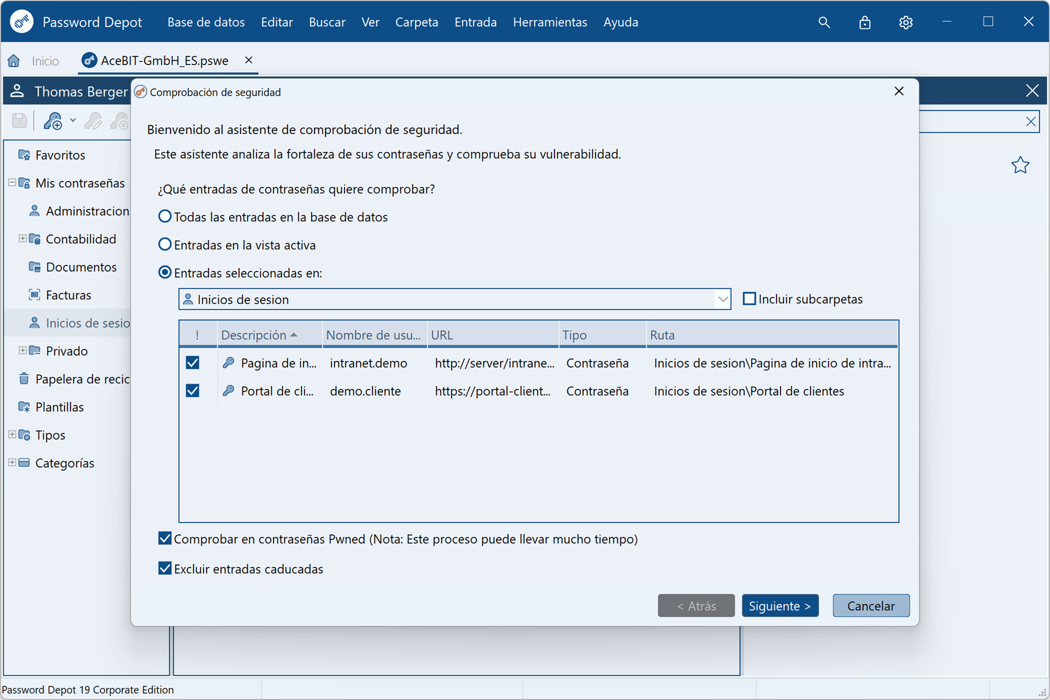Click the Cancelar button
Screen dimensions: 1050x700
871,605
